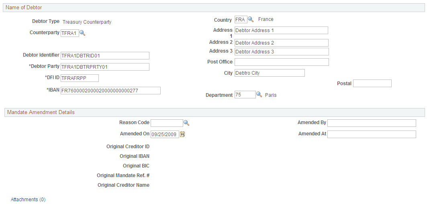
Task: Click the Counterparty field TFRA1
Action: coord(70,33)
